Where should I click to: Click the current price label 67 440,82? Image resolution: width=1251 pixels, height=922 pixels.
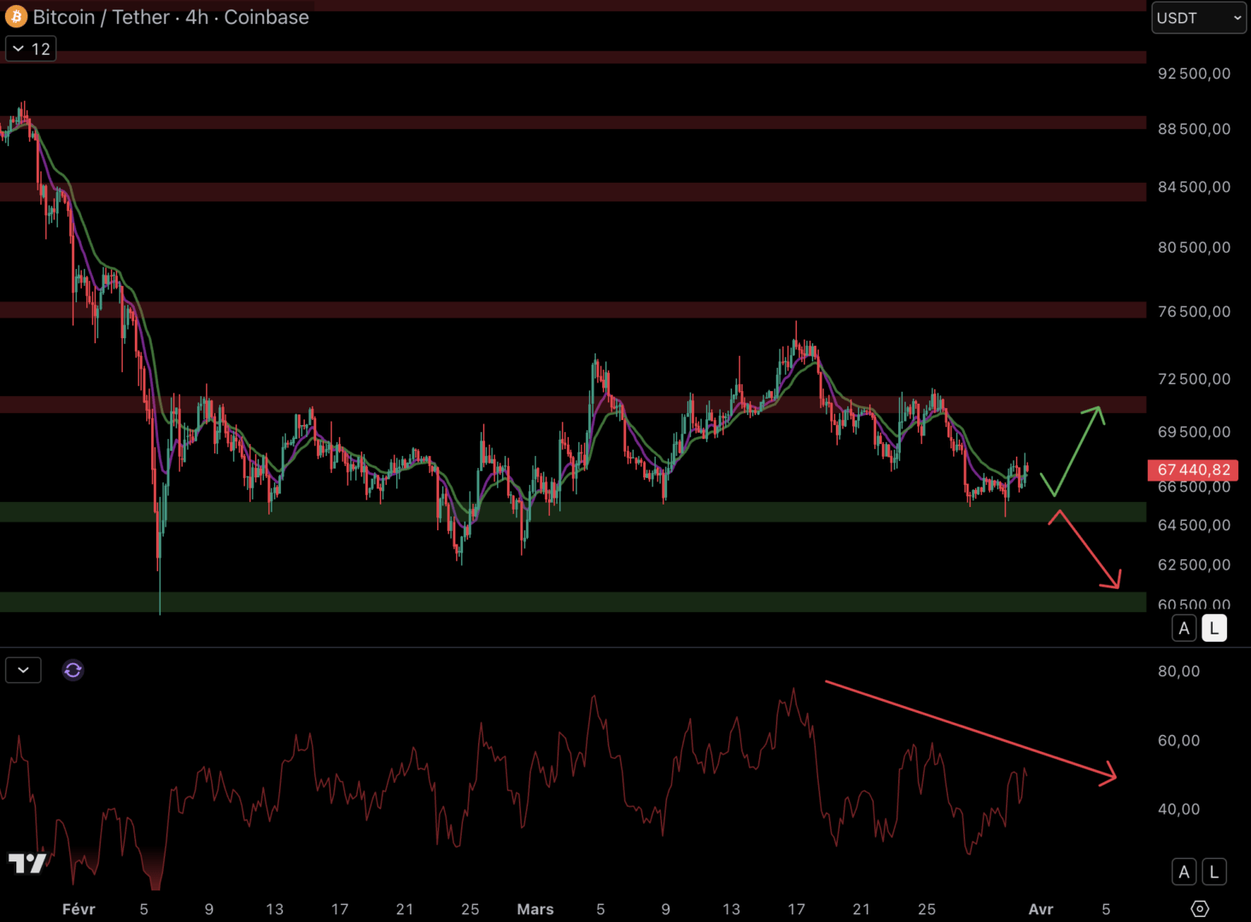coord(1193,470)
